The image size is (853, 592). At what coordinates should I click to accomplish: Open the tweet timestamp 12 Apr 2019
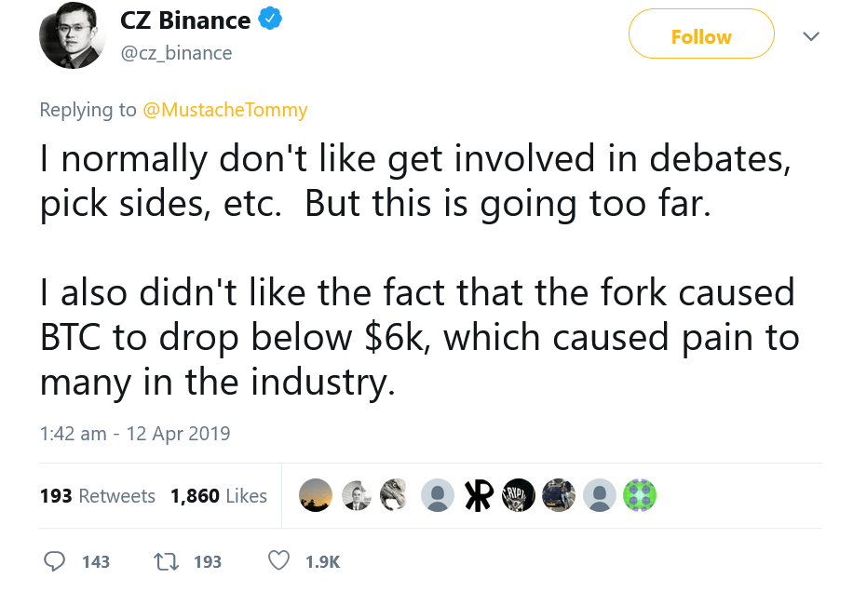click(x=135, y=434)
